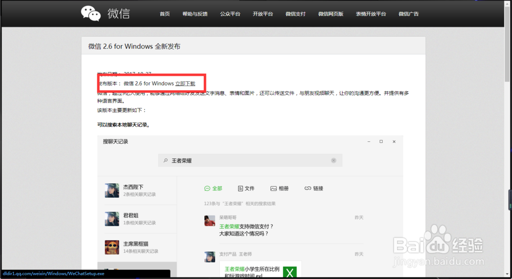The image size is (512, 279).
Task: Click the 可以搜索本地聊天记录 bold text
Action: 124,124
